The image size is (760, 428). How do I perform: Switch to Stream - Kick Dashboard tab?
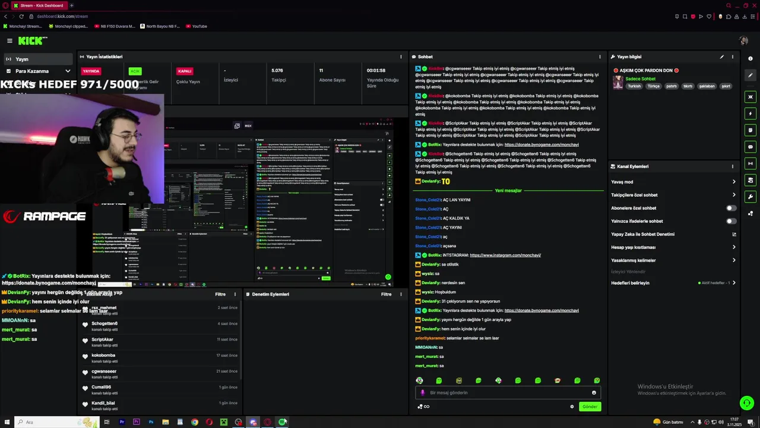click(39, 5)
